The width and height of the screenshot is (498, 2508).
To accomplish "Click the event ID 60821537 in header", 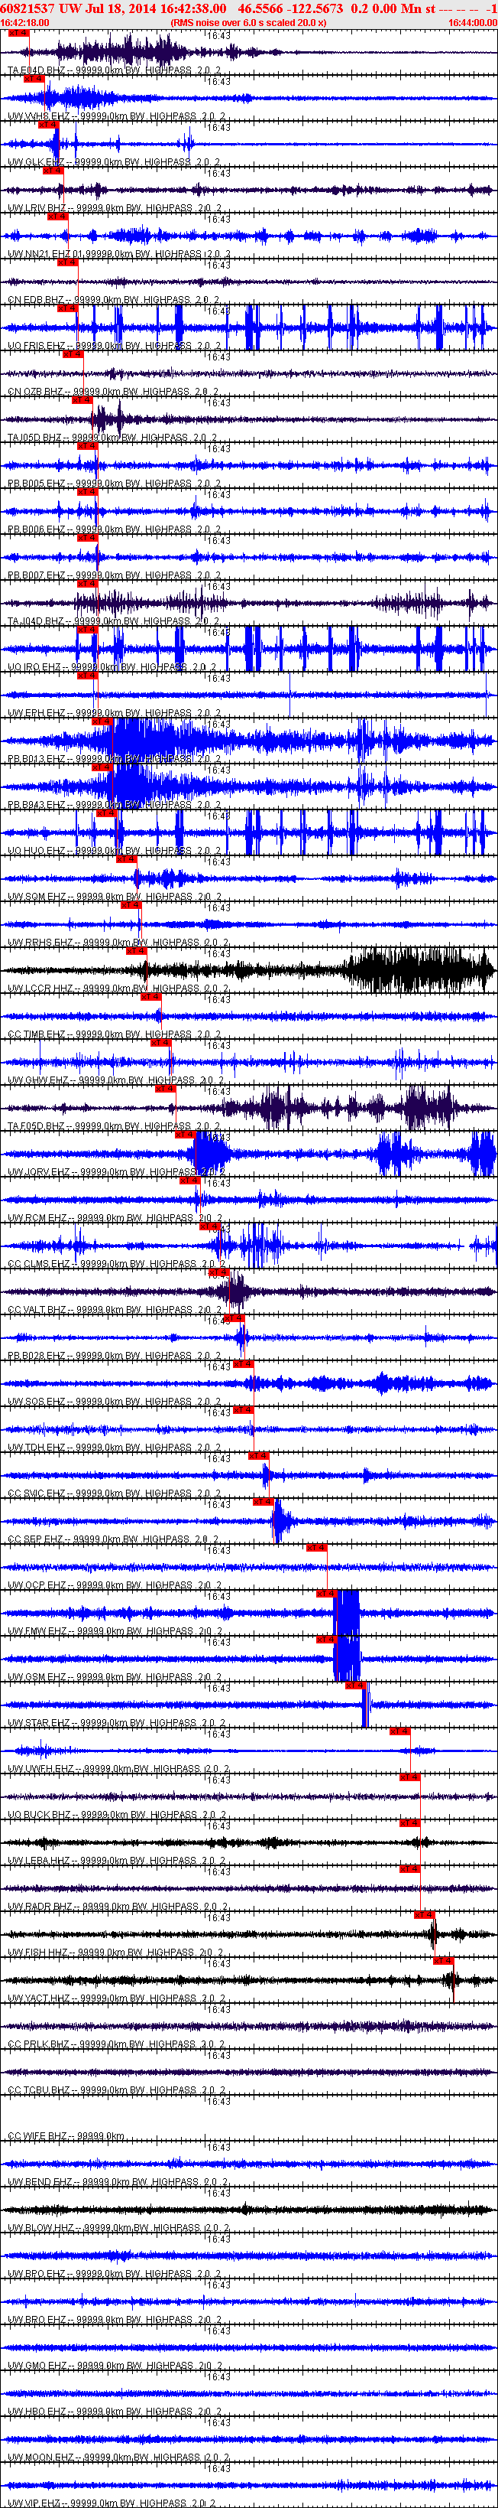I will [27, 8].
